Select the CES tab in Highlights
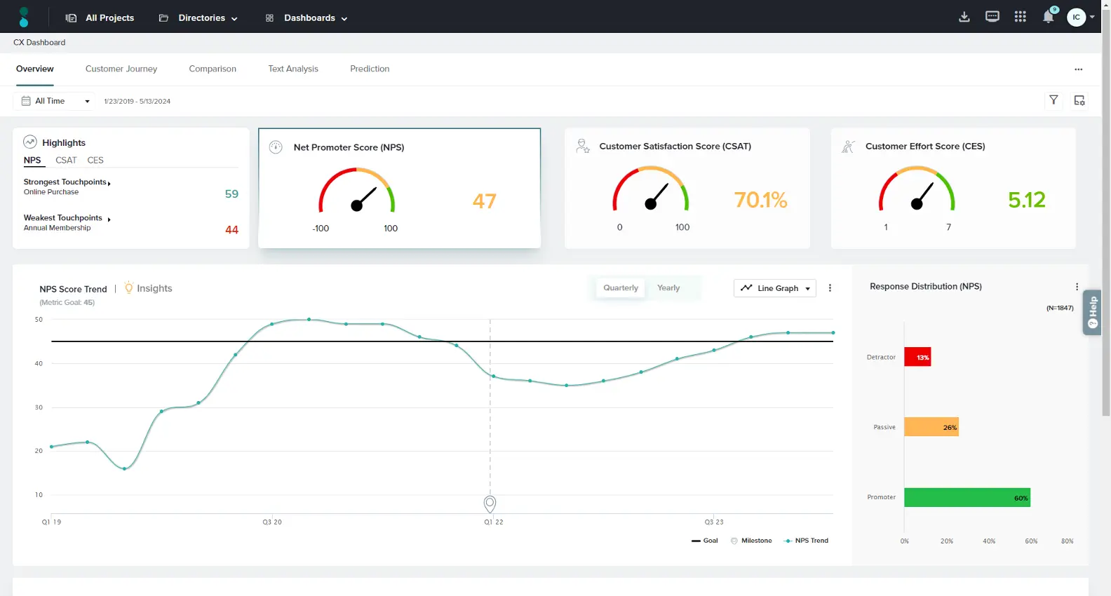 pos(95,160)
